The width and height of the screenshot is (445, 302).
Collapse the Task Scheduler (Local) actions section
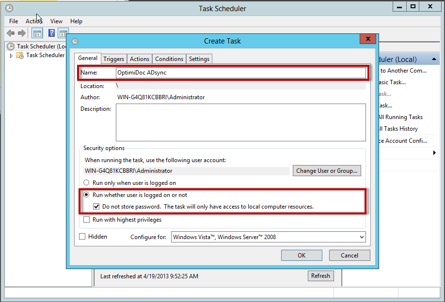(434, 59)
